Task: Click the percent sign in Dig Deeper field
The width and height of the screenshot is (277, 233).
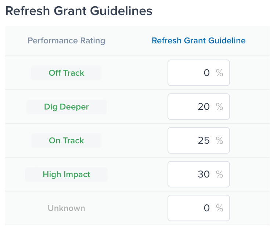Action: tap(220, 107)
